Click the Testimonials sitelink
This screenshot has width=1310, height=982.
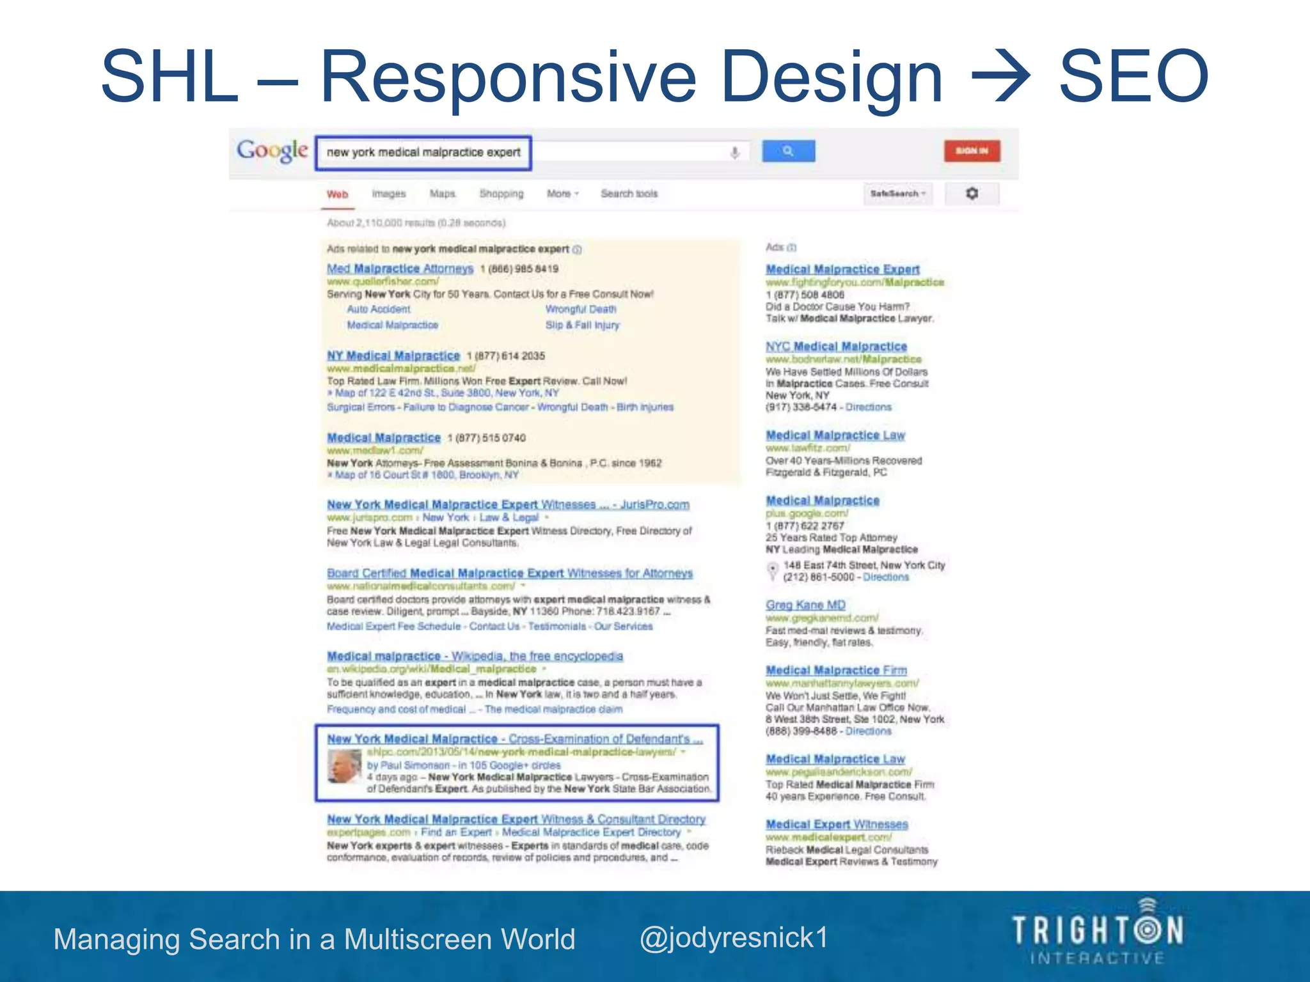(556, 627)
